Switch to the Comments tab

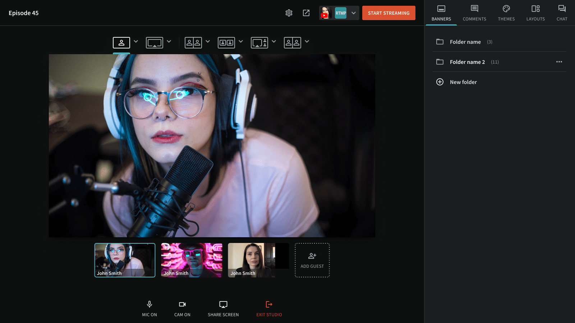474,13
